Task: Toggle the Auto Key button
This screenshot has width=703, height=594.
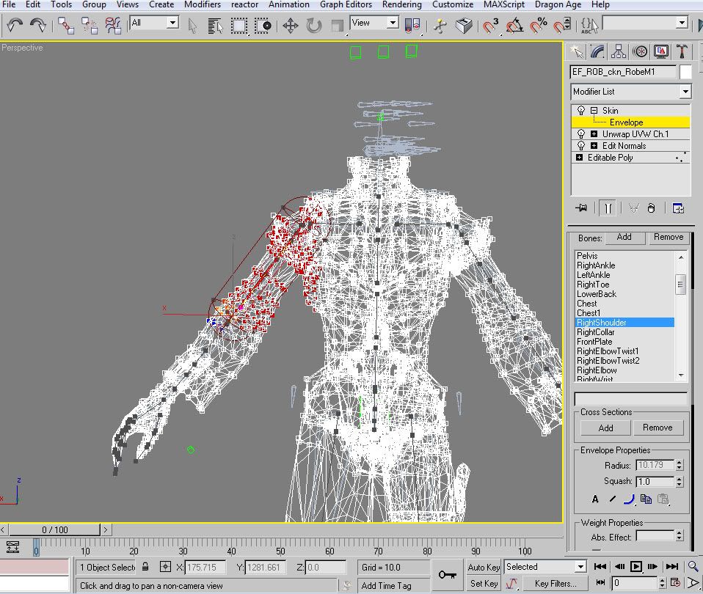Action: pyautogui.click(x=484, y=567)
